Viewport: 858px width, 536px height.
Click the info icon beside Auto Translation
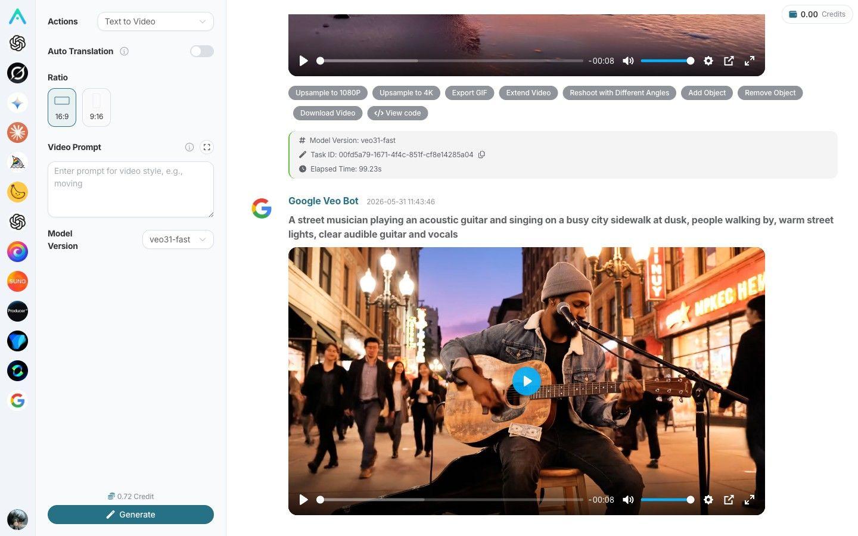click(x=124, y=51)
